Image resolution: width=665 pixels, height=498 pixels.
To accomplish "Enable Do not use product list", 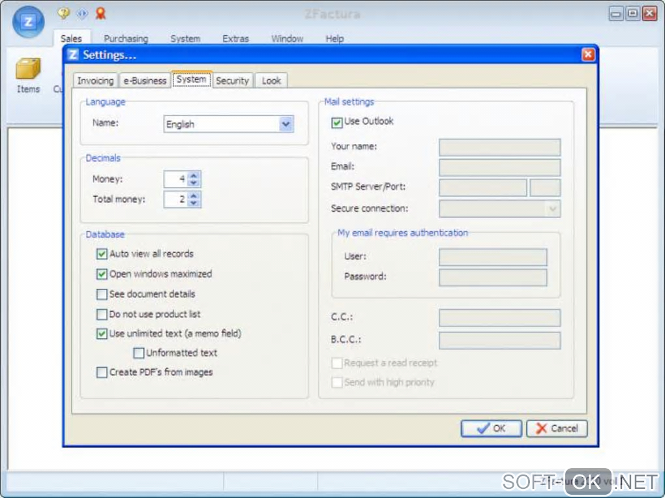I will [x=101, y=314].
